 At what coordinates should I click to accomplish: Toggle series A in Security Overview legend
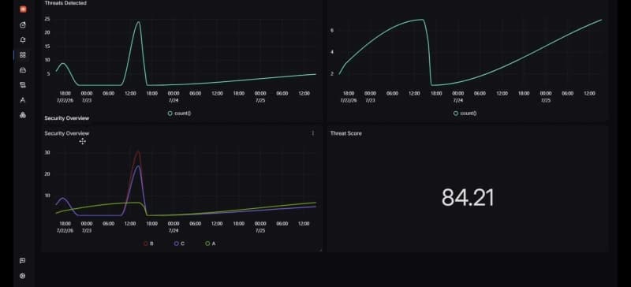tap(211, 244)
